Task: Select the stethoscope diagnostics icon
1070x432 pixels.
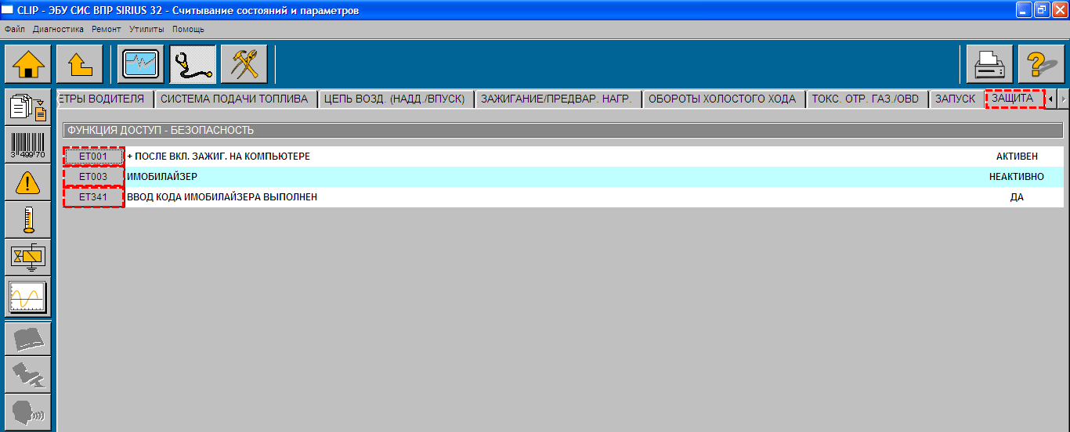Action: [193, 64]
